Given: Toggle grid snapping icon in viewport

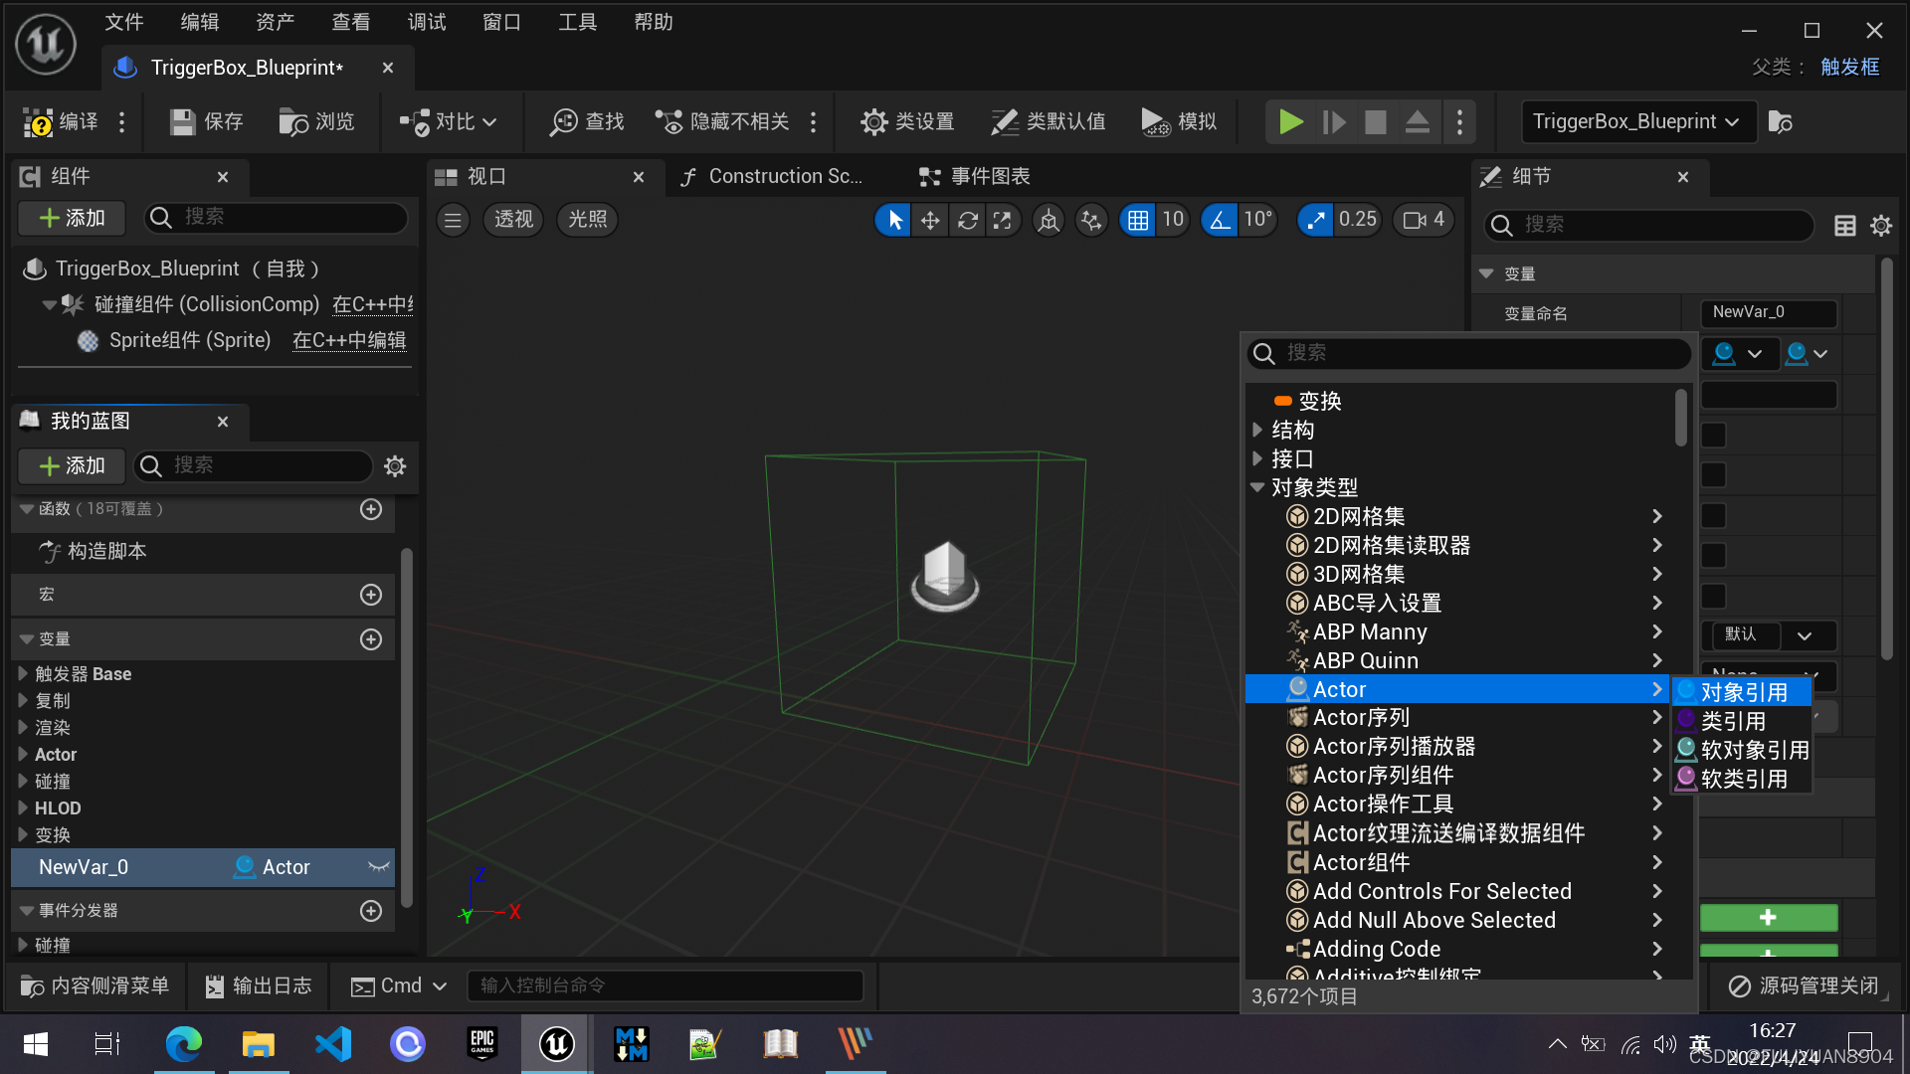Looking at the screenshot, I should [1137, 220].
